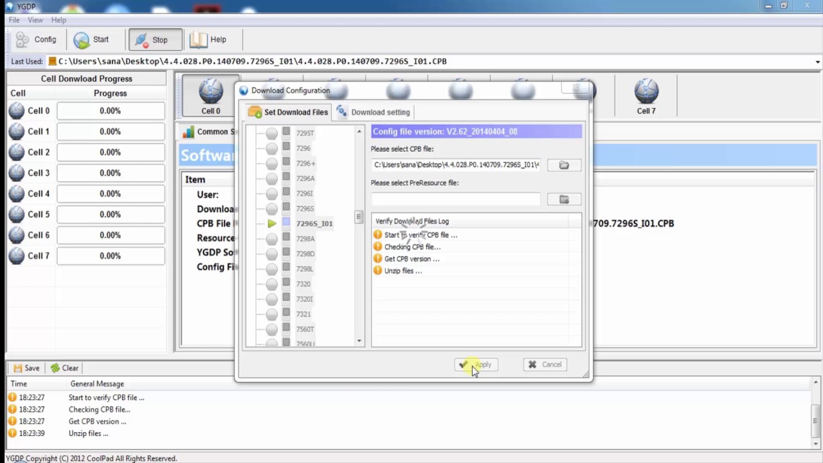Expand the Last Used path dropdown arrow
Image resolution: width=823 pixels, height=463 pixels.
click(817, 62)
